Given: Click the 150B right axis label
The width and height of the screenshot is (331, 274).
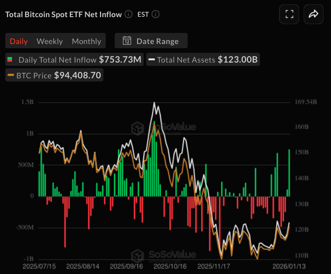Looking at the screenshot, I should pyautogui.click(x=302, y=152).
